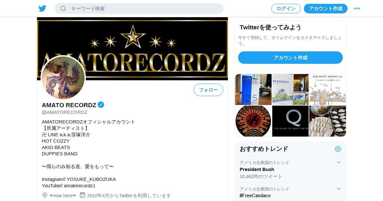Focus the キーワード検索 search field
383x201 pixels.
pyautogui.click(x=139, y=9)
